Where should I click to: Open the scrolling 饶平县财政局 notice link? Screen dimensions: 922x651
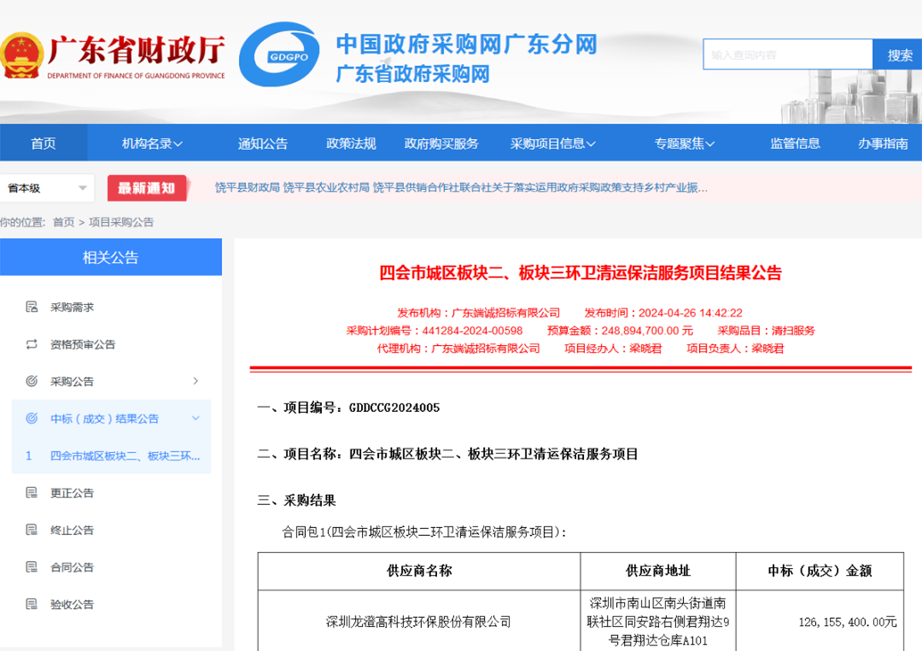[461, 188]
